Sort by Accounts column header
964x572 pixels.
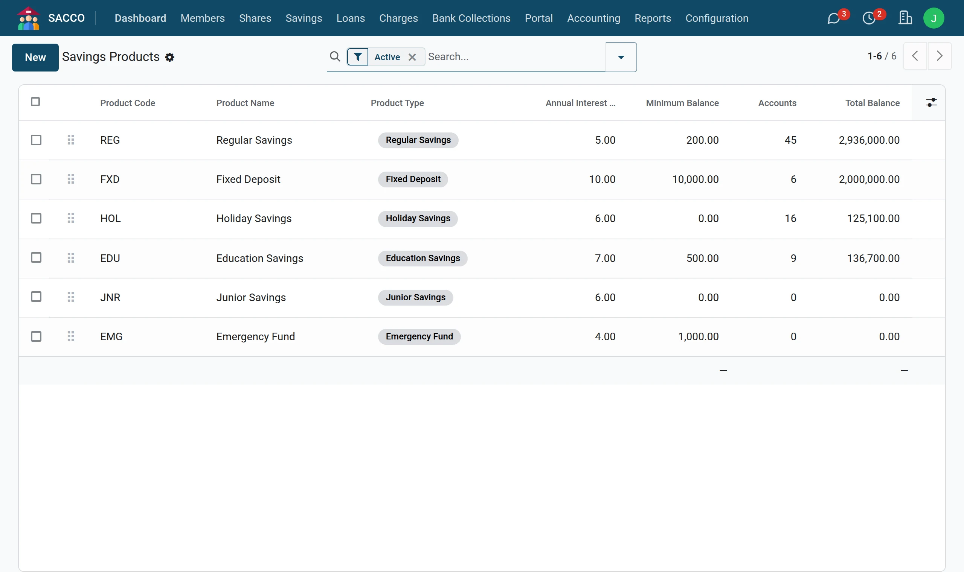[x=777, y=103]
